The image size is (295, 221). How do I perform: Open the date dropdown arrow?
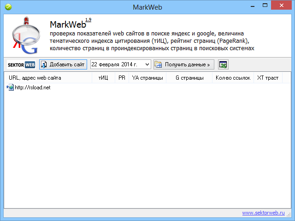[147, 64]
